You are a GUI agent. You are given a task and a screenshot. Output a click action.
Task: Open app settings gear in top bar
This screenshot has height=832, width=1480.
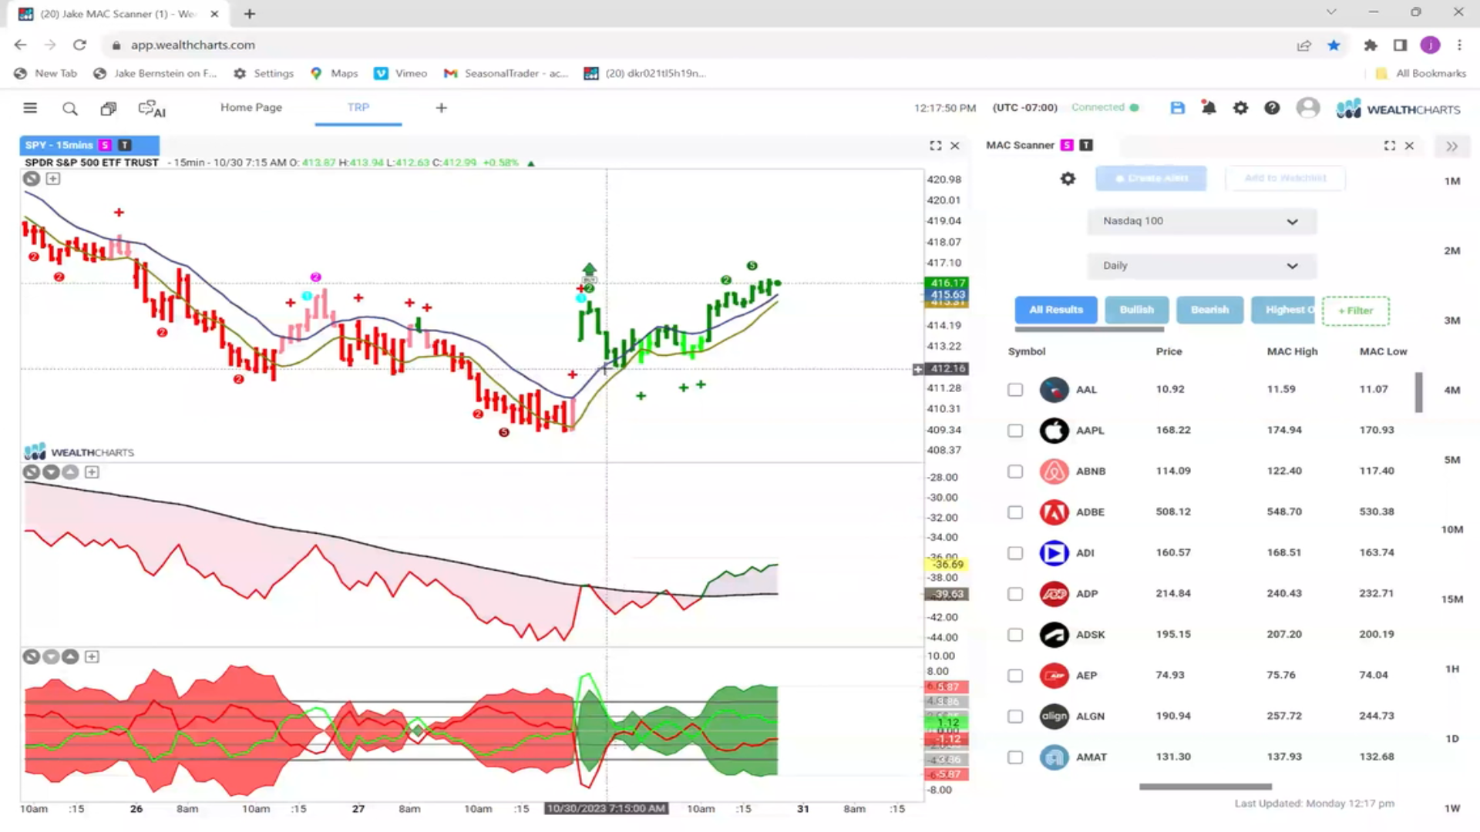click(x=1240, y=108)
